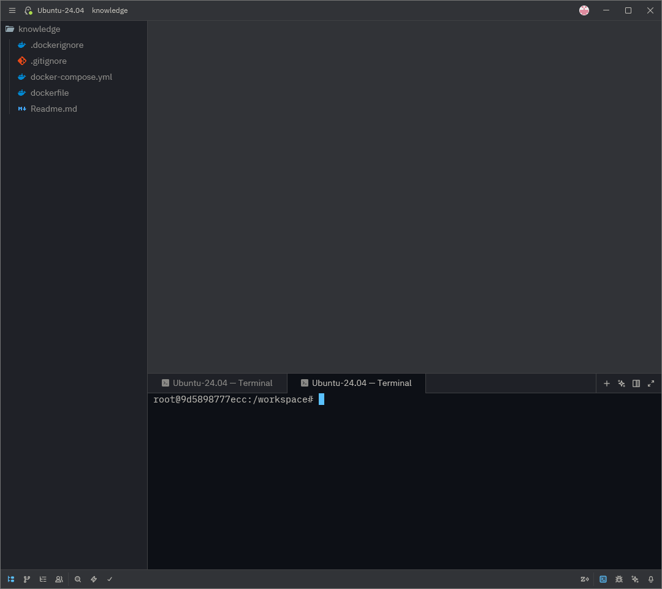Open the edit prediction Z menu
Viewport: 662px width, 589px height.
tap(585, 579)
